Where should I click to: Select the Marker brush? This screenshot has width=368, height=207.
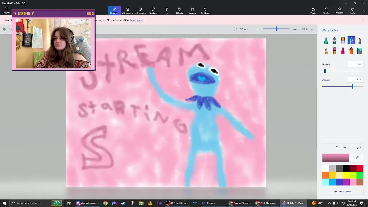click(326, 41)
